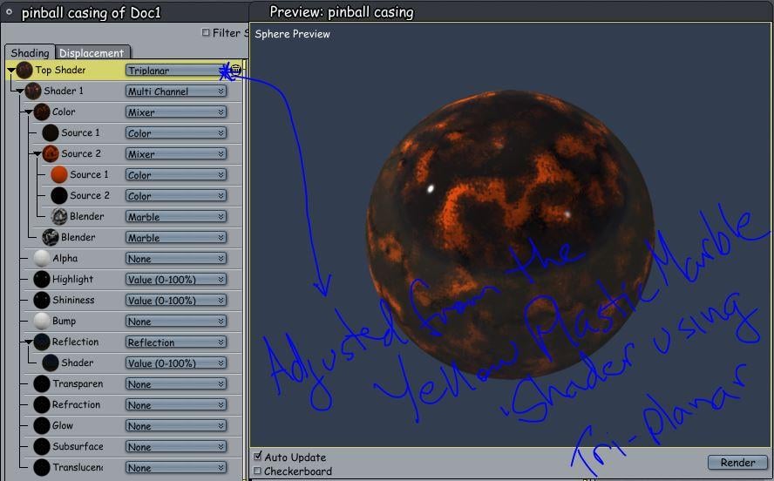Collapse the Shader 1 tree node
This screenshot has height=481, width=774.
20,91
